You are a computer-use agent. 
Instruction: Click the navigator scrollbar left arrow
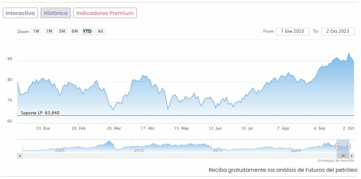tap(19, 156)
